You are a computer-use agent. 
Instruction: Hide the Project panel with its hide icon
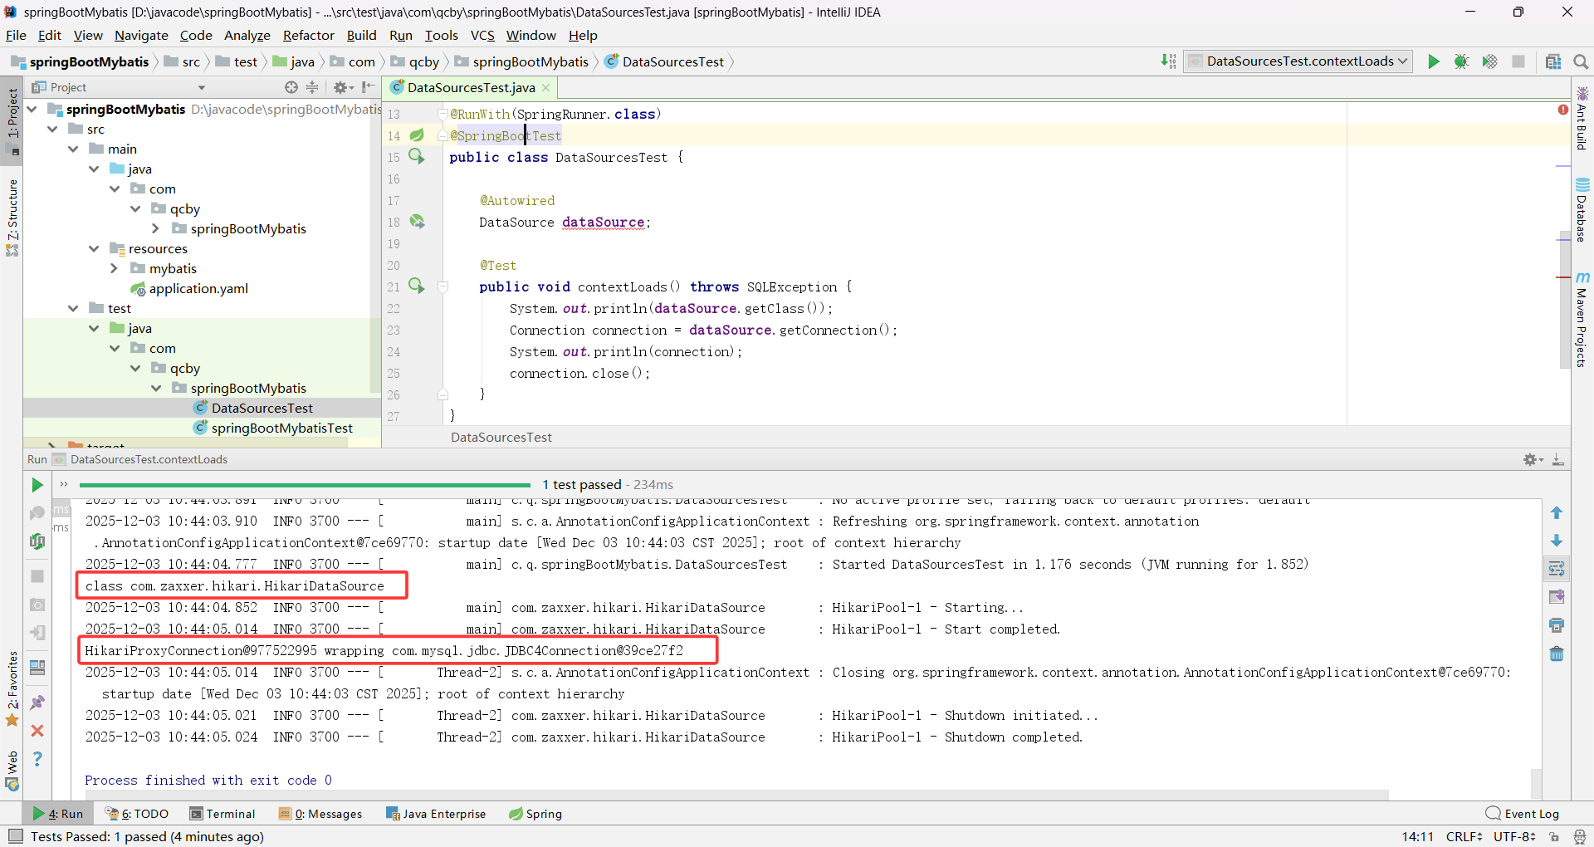[368, 87]
